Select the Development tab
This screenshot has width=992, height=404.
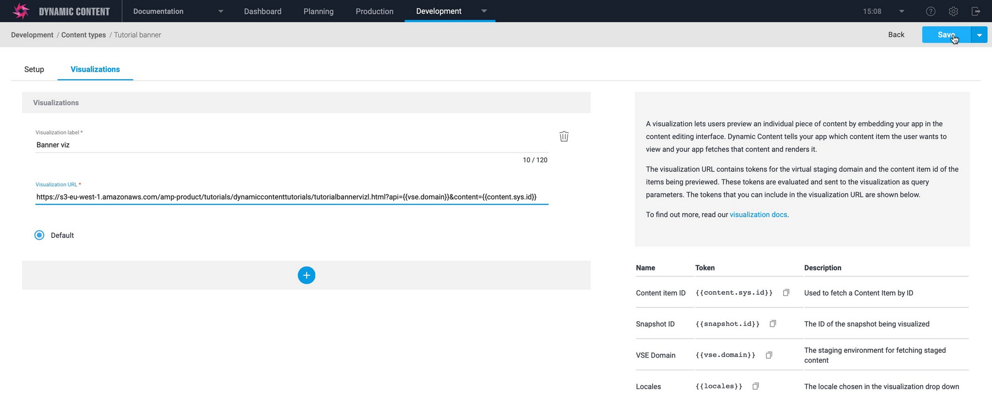point(438,11)
